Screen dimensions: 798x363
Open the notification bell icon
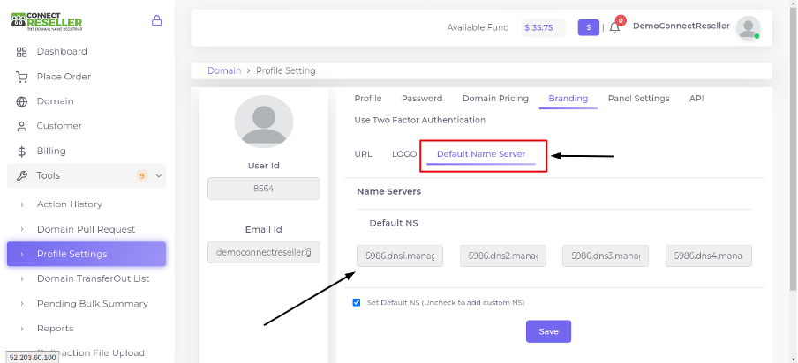coord(614,28)
